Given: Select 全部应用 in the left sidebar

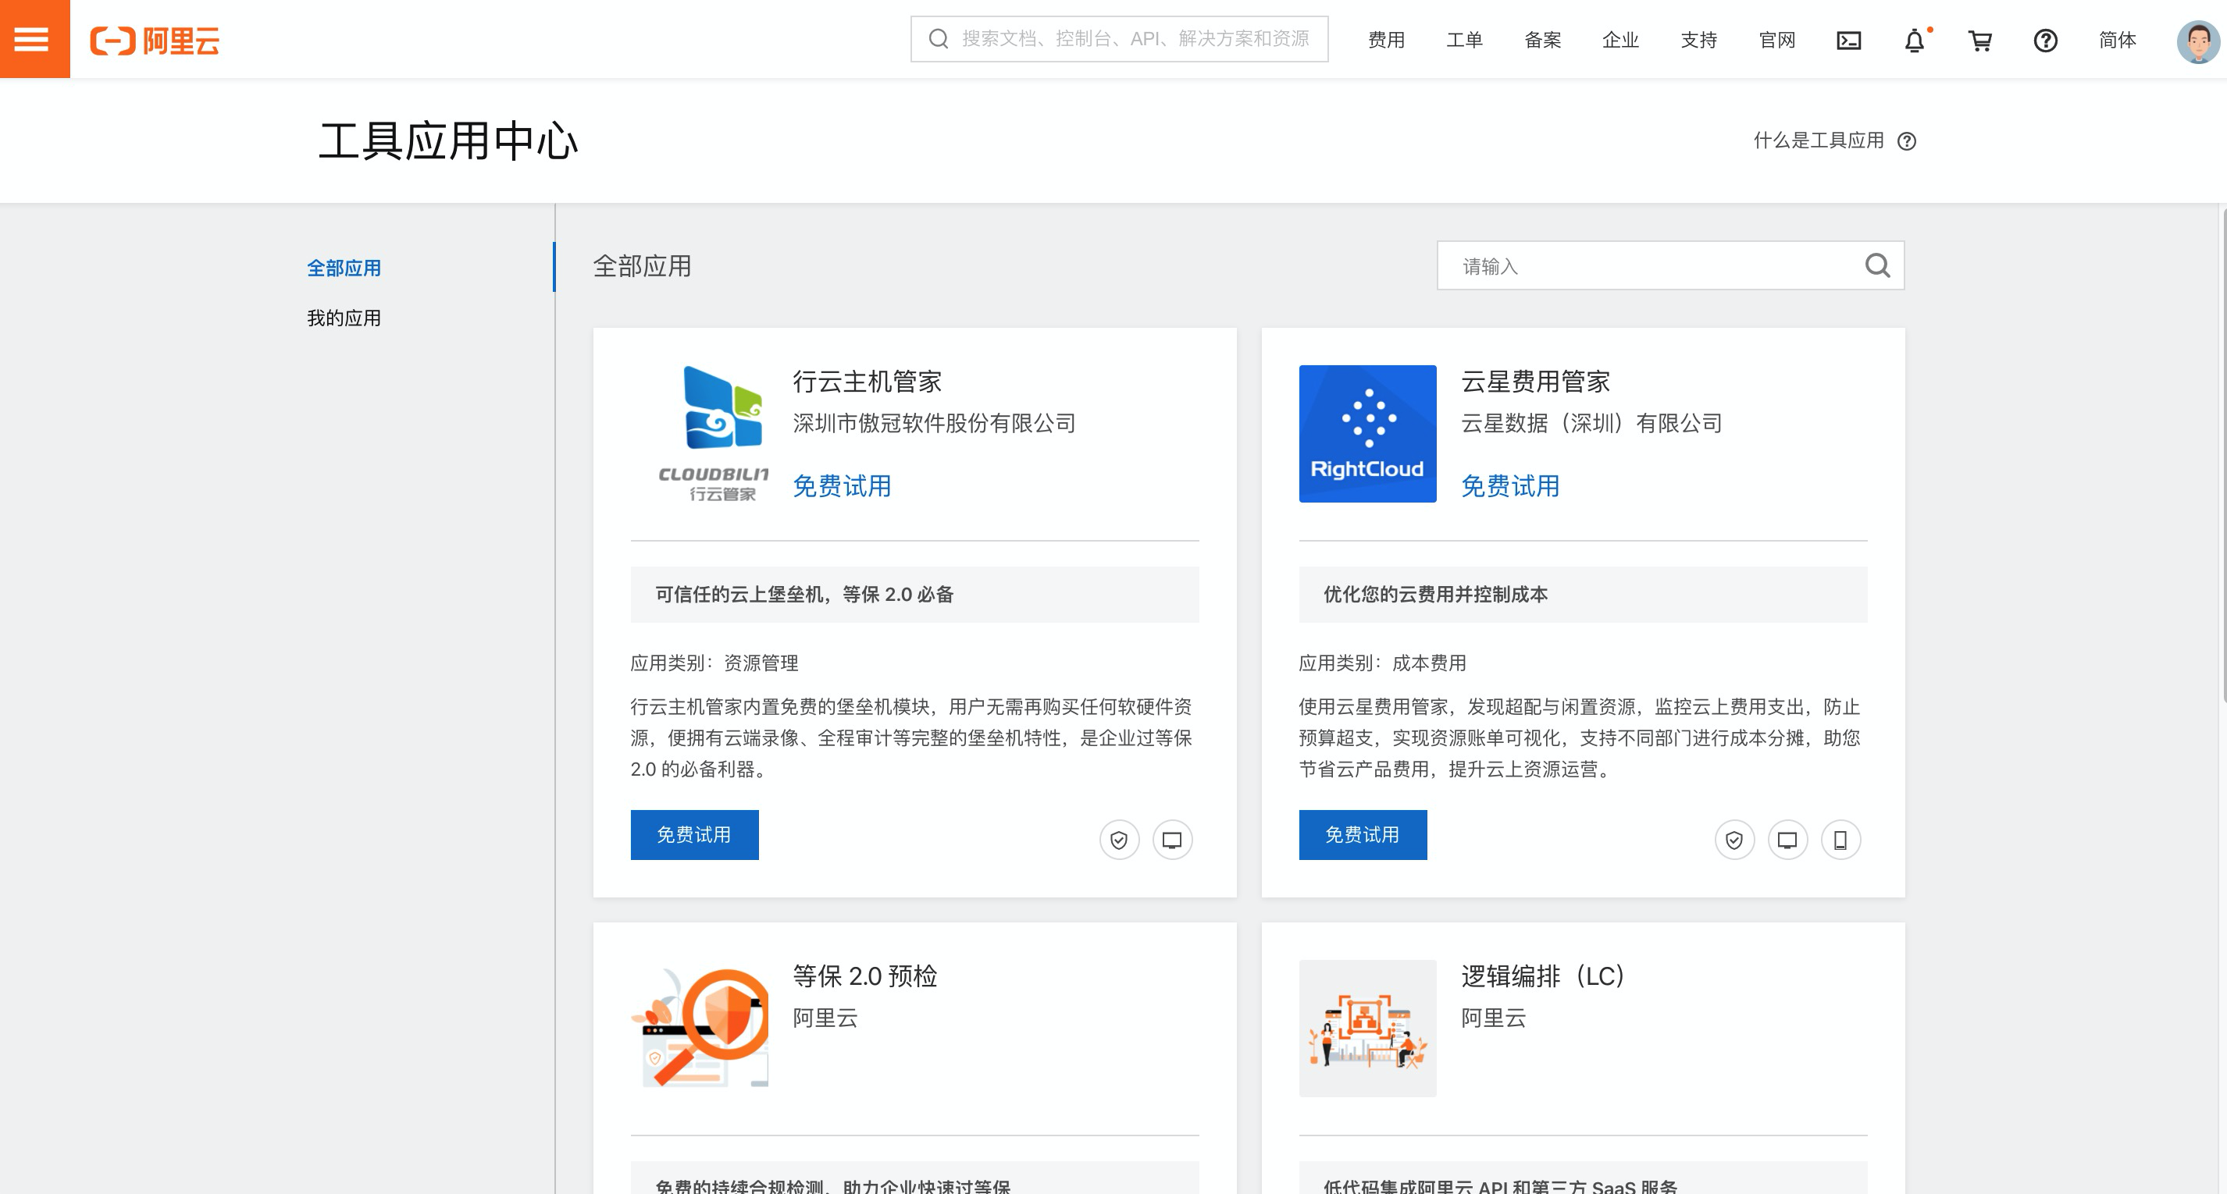Looking at the screenshot, I should [344, 268].
